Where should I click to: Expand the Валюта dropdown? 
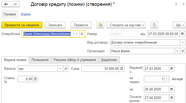(60, 69)
